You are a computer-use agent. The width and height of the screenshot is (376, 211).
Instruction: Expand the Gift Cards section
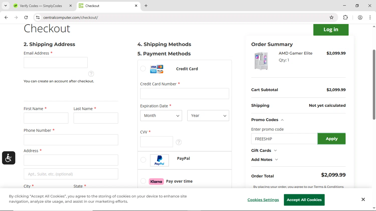(x=264, y=150)
